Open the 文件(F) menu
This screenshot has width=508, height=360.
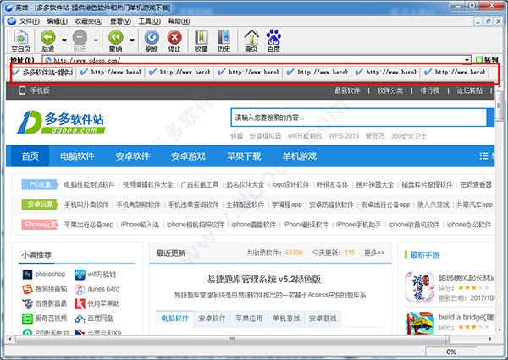click(x=29, y=21)
